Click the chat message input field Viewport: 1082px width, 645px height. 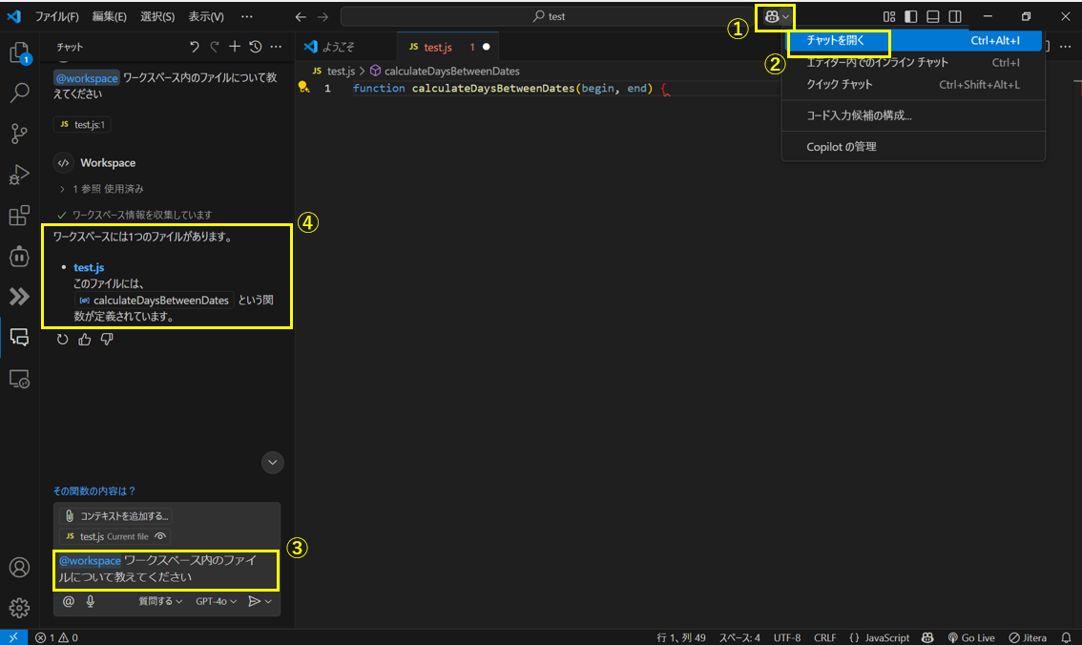(166, 569)
